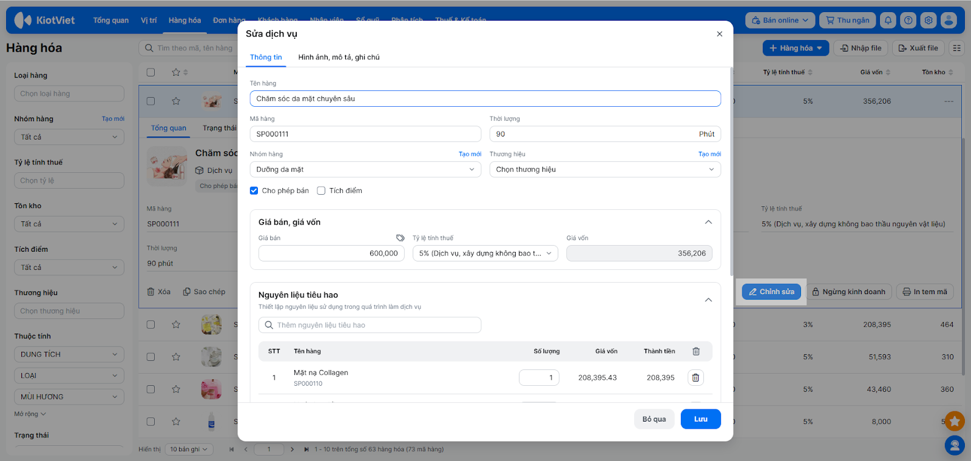Click the Thêm nguyên liệu tiêu hao search field
Viewport: 971px width, 461px height.
pyautogui.click(x=370, y=325)
